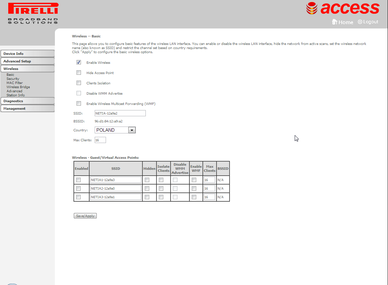Check Disable WMM Advertise for NETIA3-12a9a1
Viewport: 388px width, 285px height.
175,197
